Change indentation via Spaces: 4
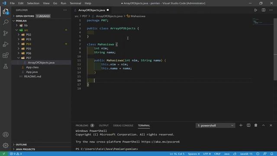Viewport: 277px width, 156px height. pos(193,154)
